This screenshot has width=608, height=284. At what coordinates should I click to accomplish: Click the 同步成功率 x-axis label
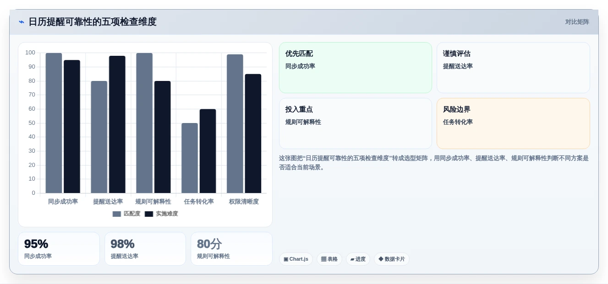[x=63, y=202]
